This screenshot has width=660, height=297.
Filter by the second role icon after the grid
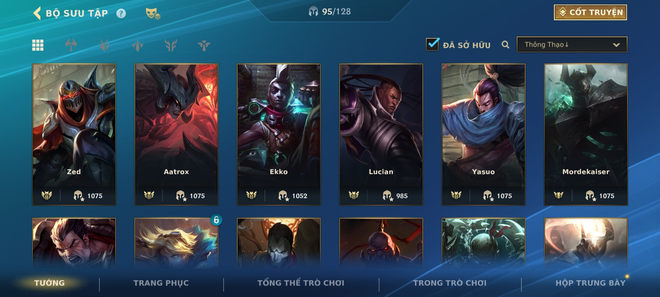[104, 45]
